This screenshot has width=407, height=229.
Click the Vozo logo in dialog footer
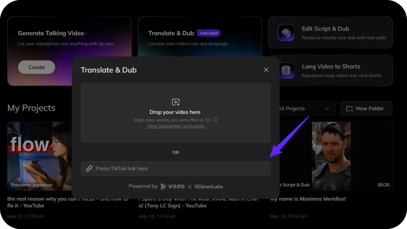click(x=172, y=186)
